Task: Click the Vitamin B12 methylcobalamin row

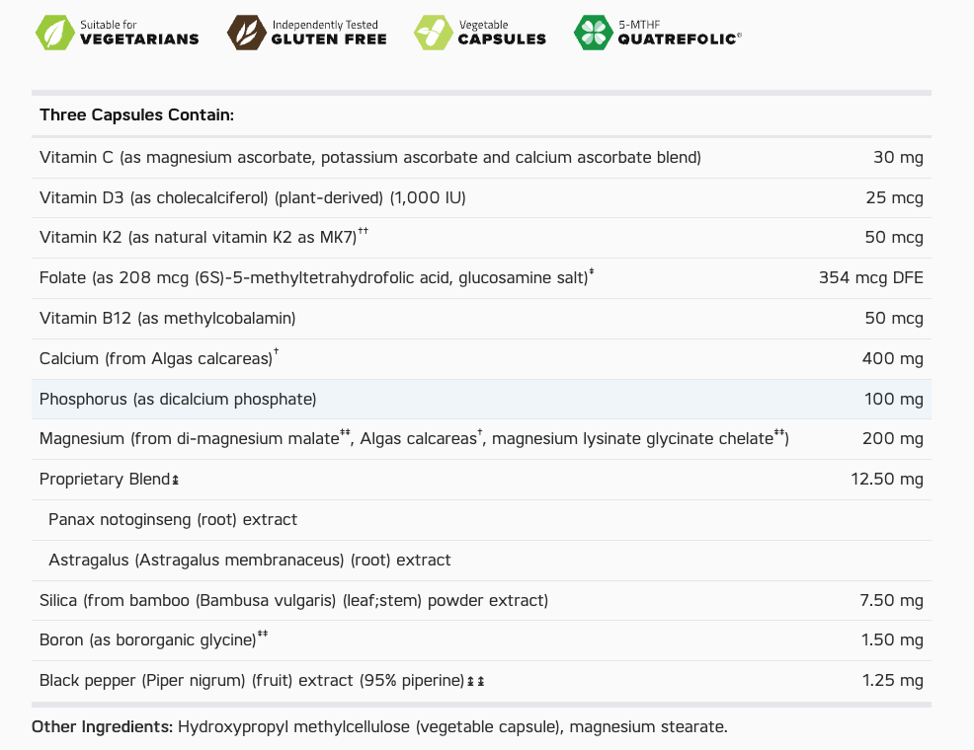Action: (168, 319)
